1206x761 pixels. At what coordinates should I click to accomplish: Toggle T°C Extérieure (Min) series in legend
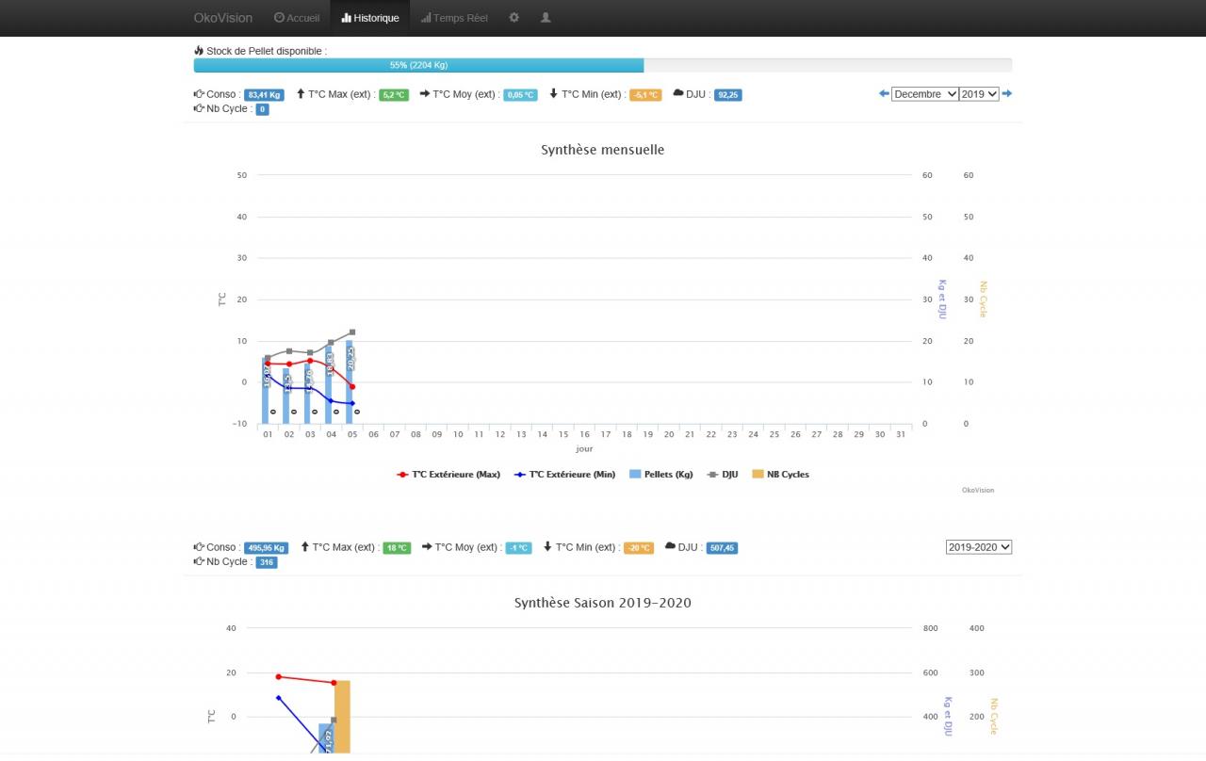(x=565, y=475)
